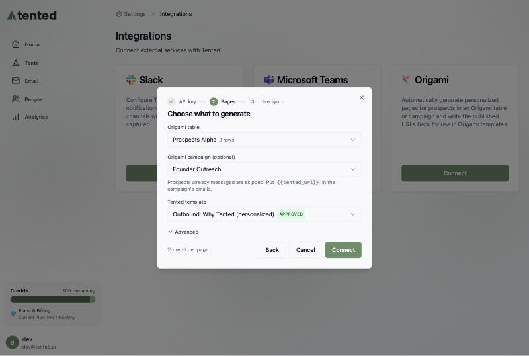Open the Origami campaign dropdown
The image size is (529, 356).
pyautogui.click(x=264, y=169)
